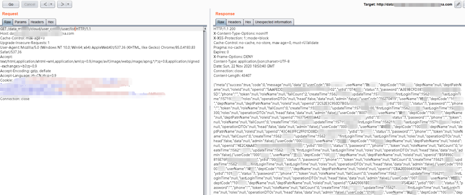Screen dimensions: 465x195
Task: Click the response Cache-Control header line
Action: coord(266,43)
